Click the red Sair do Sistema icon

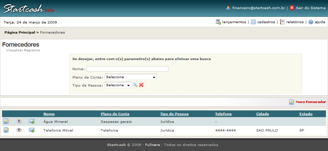(x=292, y=8)
